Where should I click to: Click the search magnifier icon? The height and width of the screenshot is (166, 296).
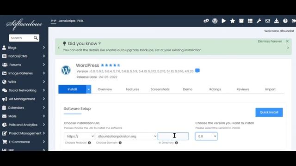(x=36, y=38)
